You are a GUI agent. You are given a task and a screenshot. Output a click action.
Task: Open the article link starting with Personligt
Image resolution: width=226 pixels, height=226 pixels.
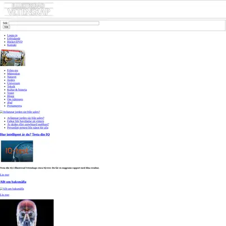(28, 128)
